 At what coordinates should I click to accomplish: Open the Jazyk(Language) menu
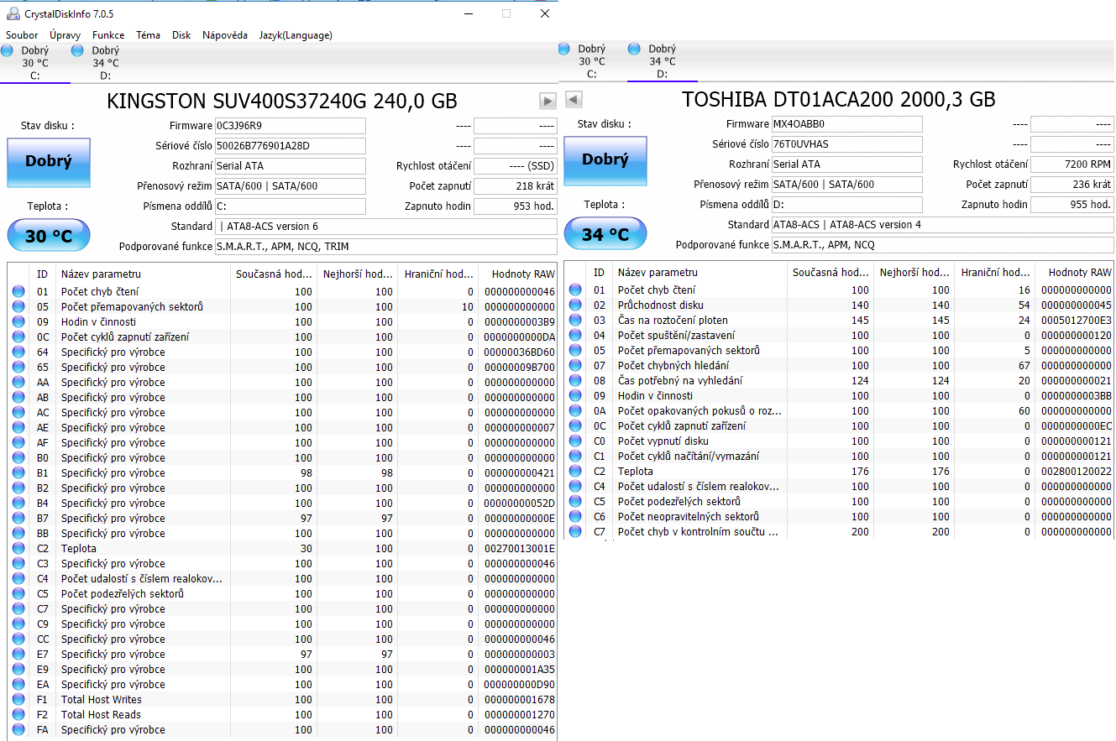[x=296, y=35]
